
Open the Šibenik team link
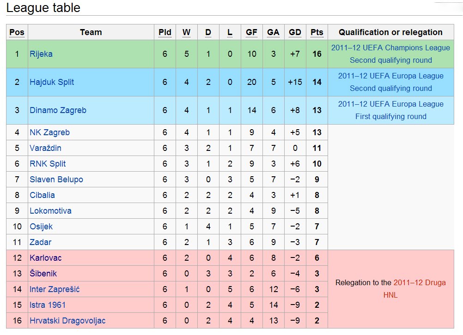point(43,274)
